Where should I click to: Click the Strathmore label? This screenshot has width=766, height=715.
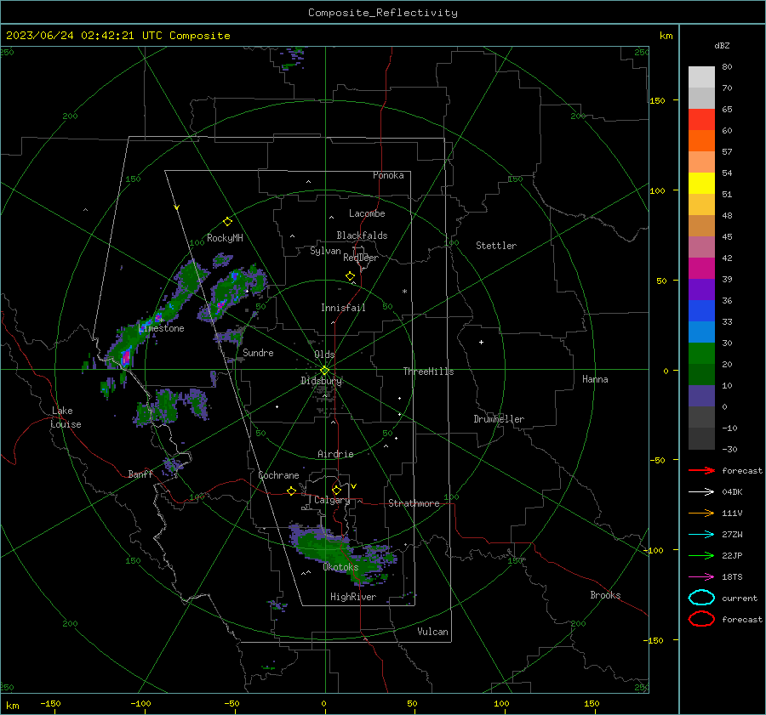[414, 503]
